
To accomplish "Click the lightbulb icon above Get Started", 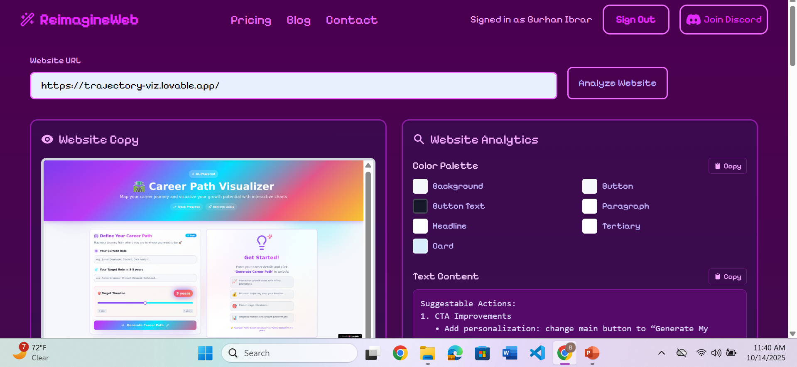I will pyautogui.click(x=262, y=242).
